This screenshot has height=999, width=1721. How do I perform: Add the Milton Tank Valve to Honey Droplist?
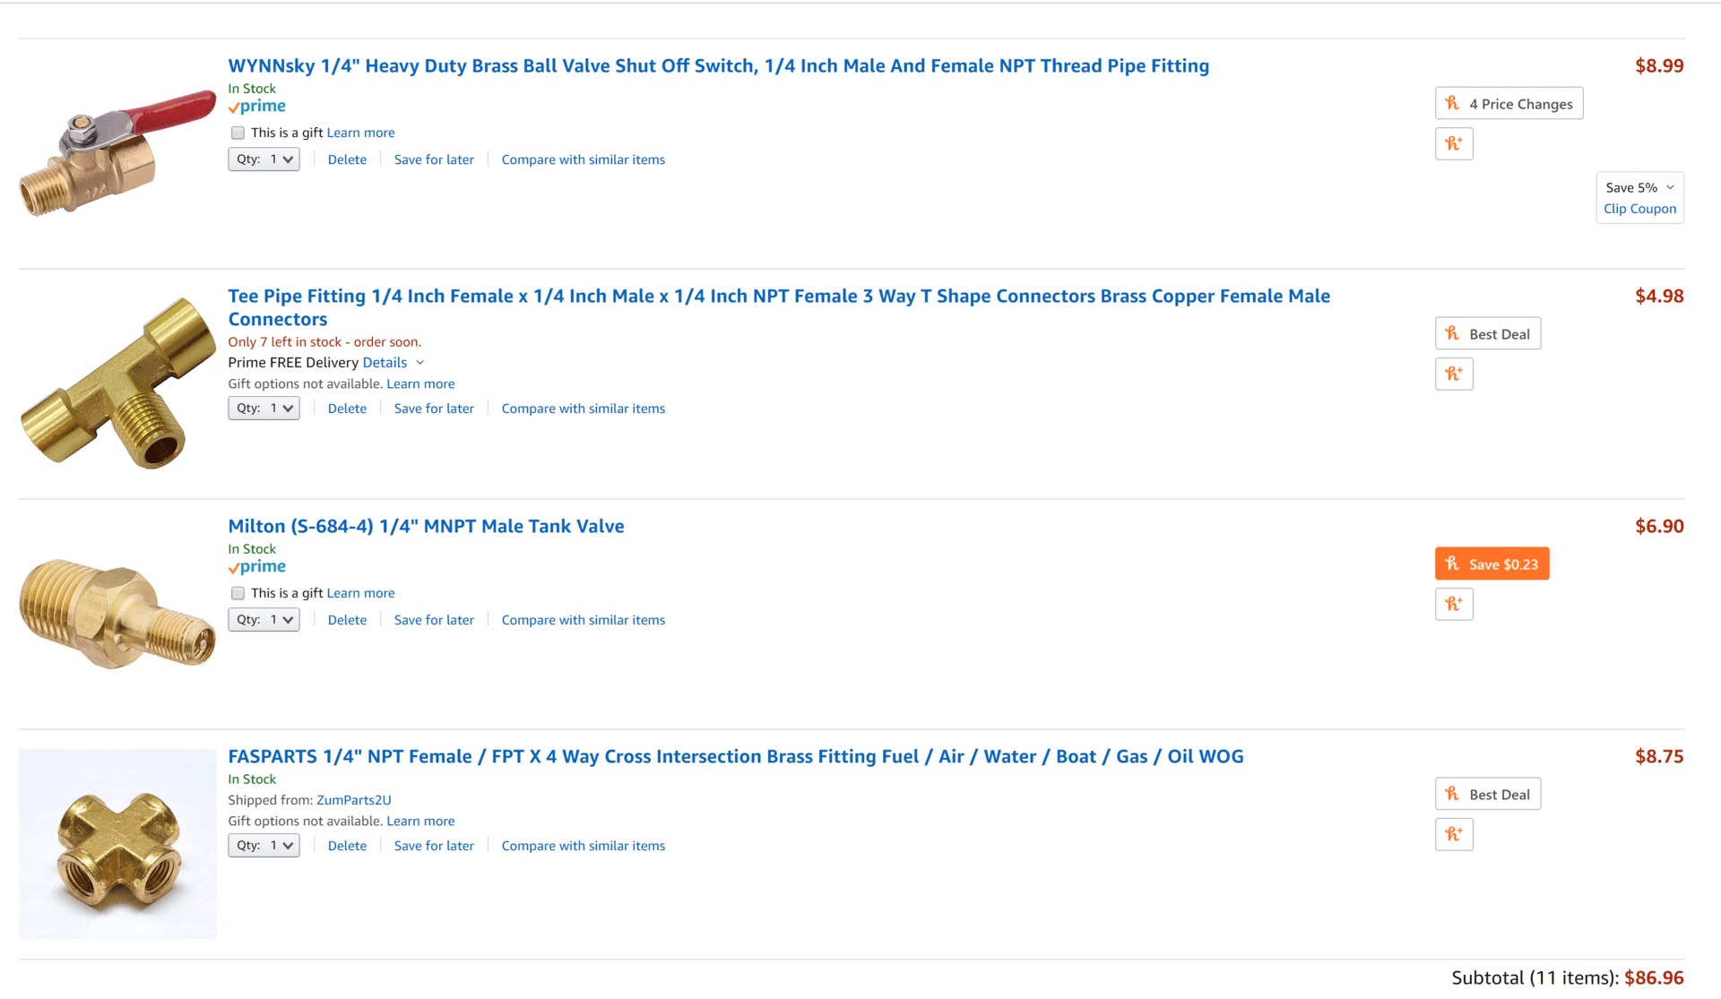click(x=1454, y=604)
